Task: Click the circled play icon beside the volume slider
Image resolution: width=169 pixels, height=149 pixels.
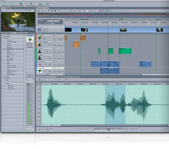Action: coord(51,129)
